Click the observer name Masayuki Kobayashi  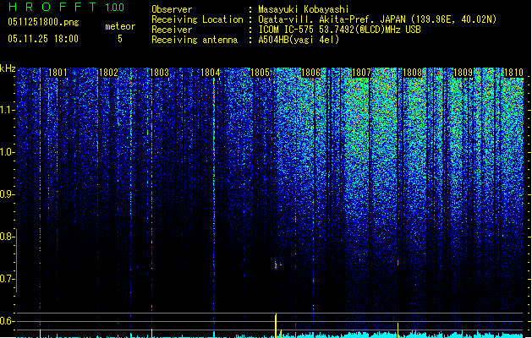[x=304, y=9]
